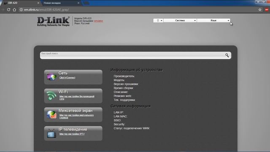The height and width of the screenshot is (152, 270).
Task: Click the browser address bar URL
Action: click(x=46, y=10)
